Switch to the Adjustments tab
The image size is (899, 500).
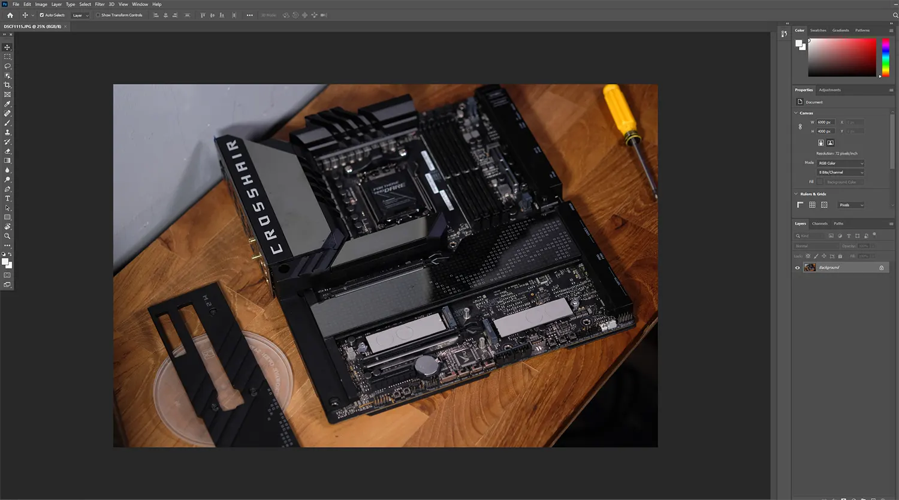(x=830, y=89)
